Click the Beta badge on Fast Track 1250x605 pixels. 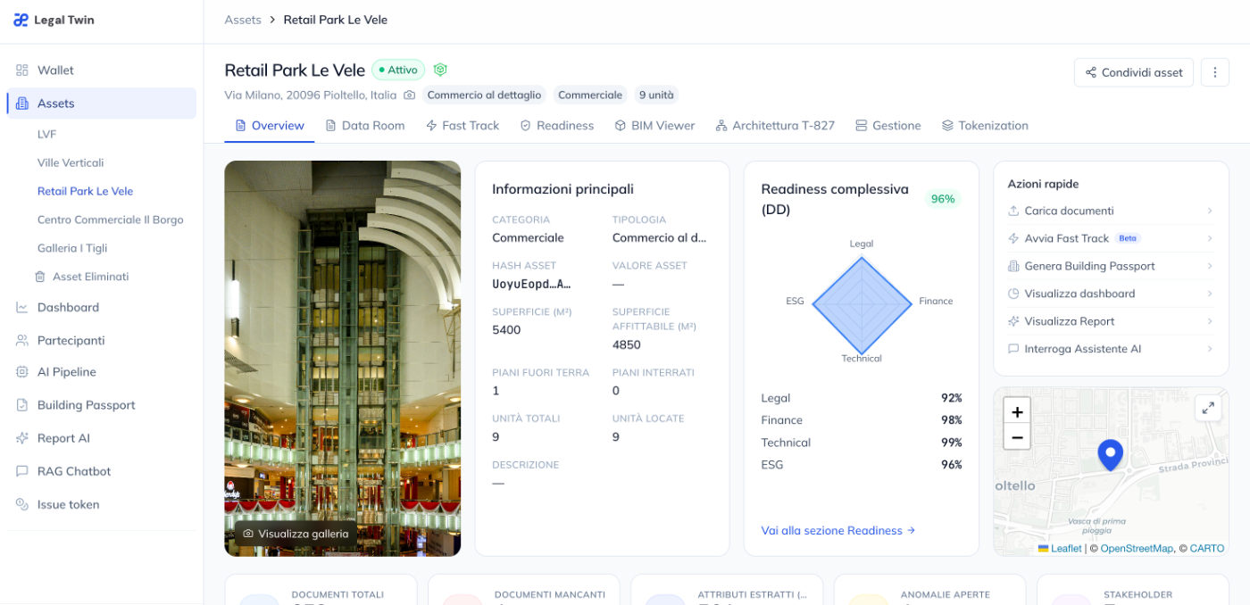coord(1129,238)
